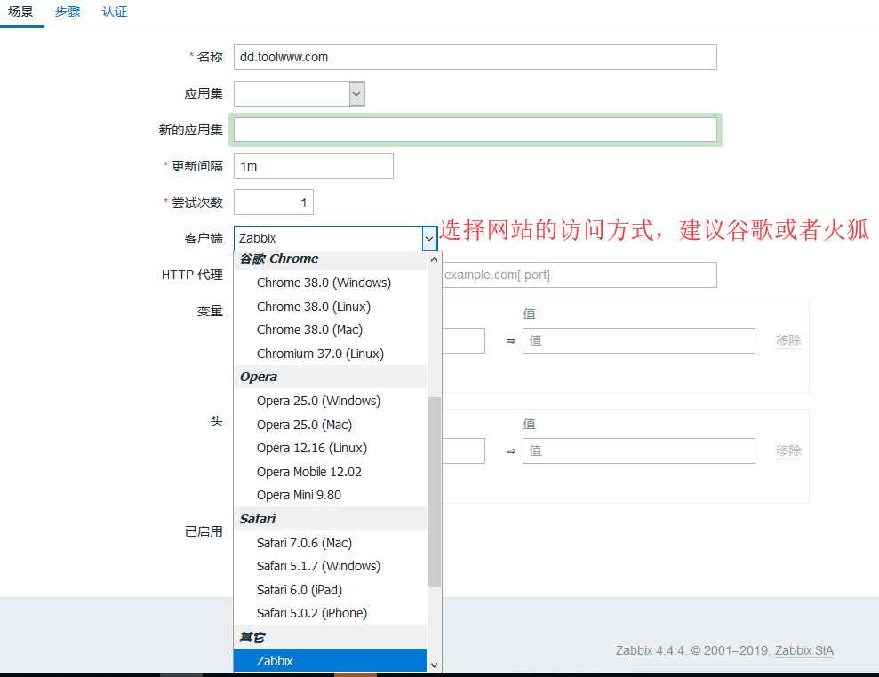Click the dropdown list scroll-up arrow
Image resolution: width=879 pixels, height=677 pixels.
[x=434, y=259]
